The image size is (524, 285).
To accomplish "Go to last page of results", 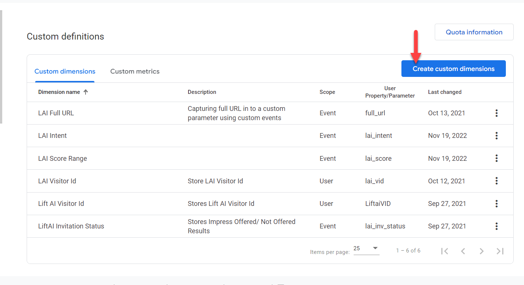I will coord(500,251).
